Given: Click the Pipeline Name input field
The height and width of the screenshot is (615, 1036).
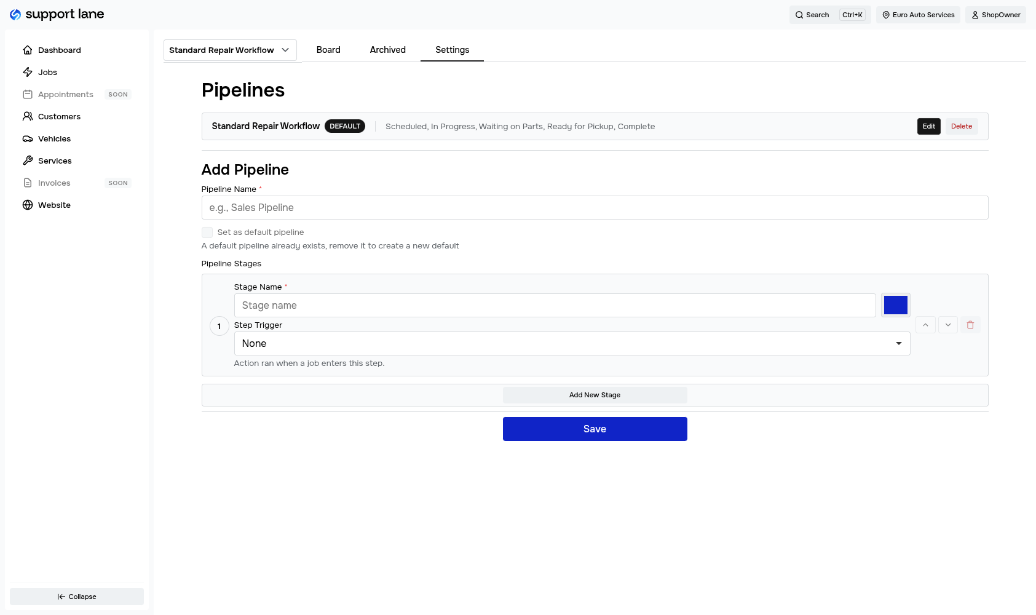Looking at the screenshot, I should (x=595, y=207).
